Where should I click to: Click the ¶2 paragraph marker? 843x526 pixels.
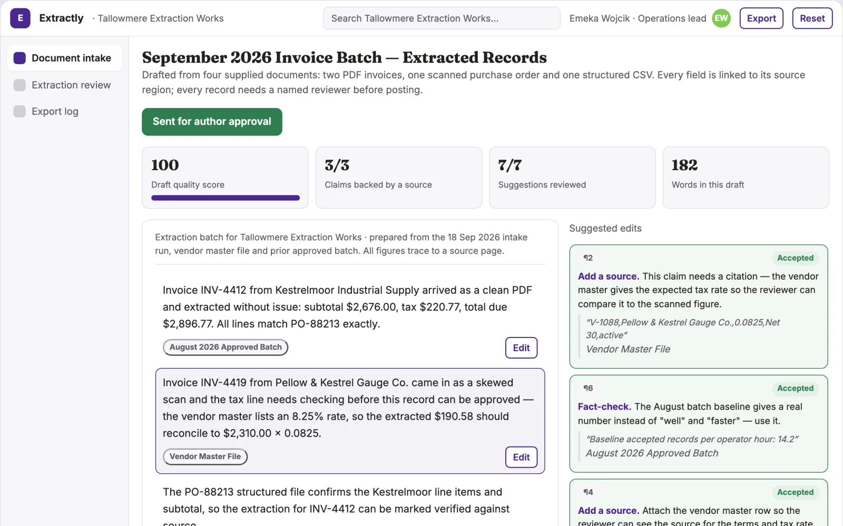[x=588, y=258]
